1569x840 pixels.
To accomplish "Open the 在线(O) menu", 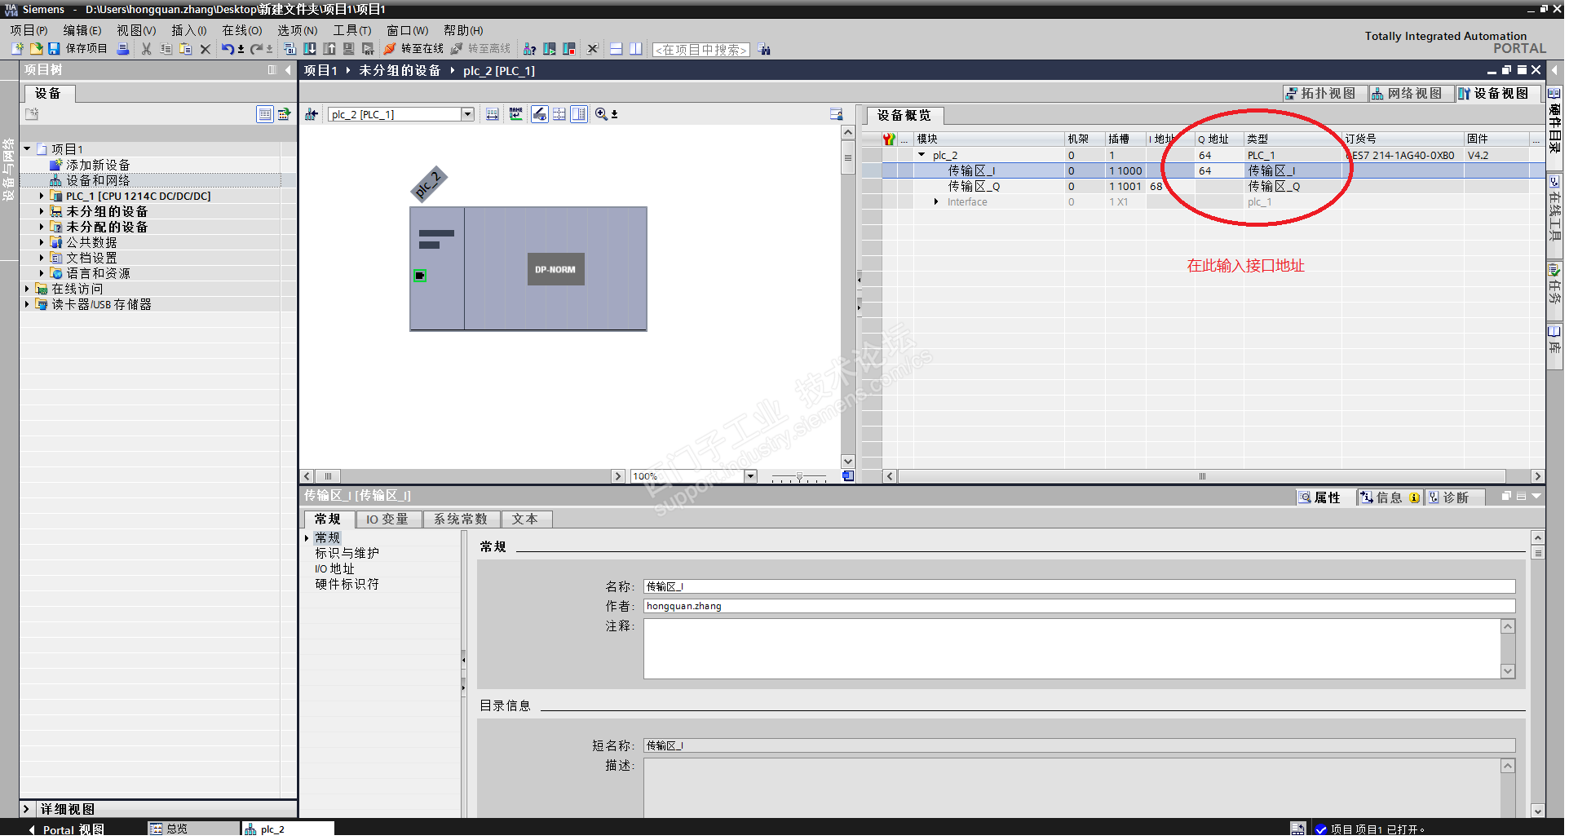I will [242, 30].
